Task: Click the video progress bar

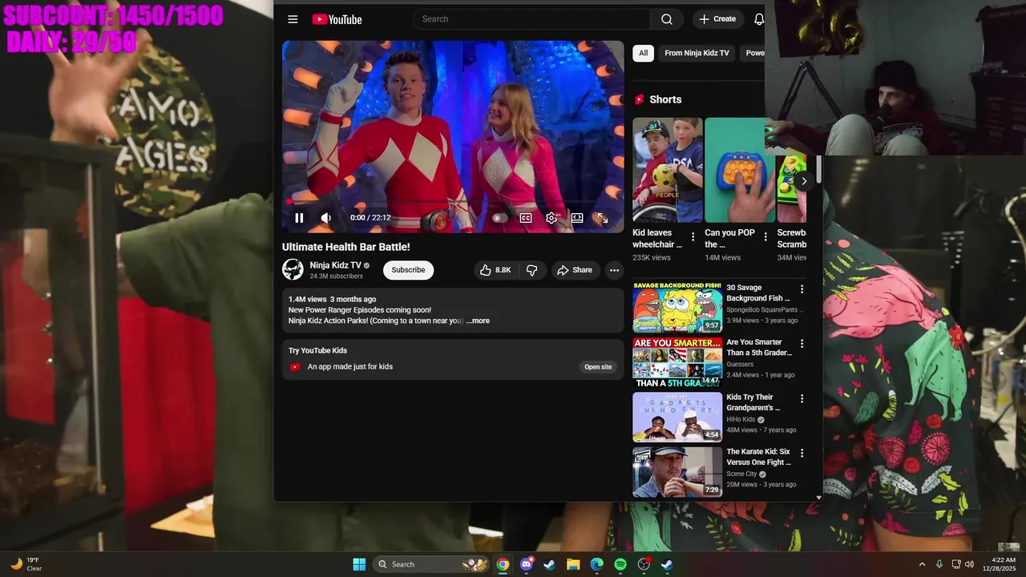Action: pos(453,202)
